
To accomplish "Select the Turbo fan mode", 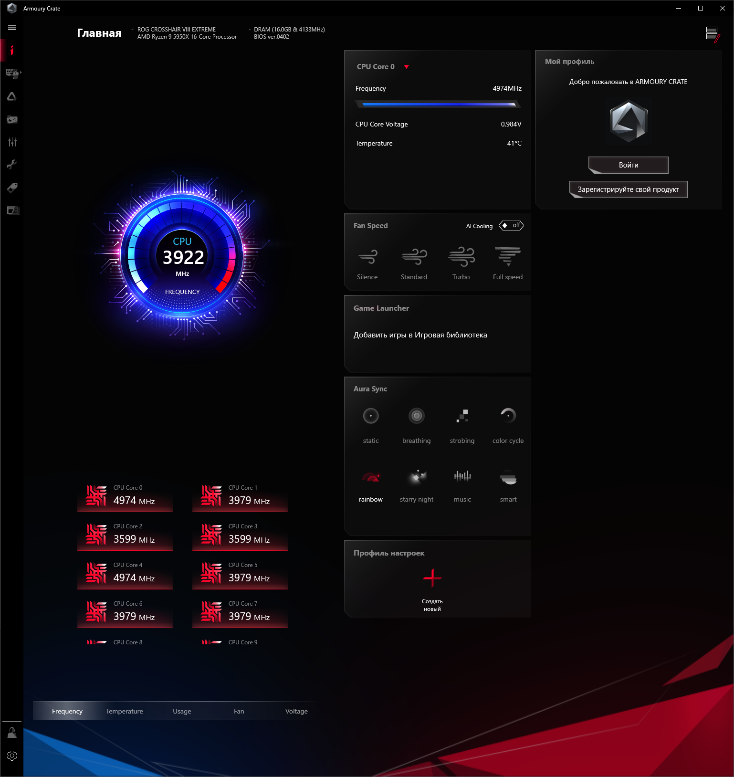I will tap(461, 263).
